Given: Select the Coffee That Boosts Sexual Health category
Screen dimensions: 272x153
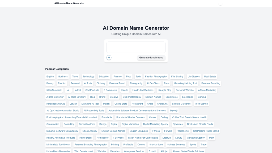Looking at the screenshot, I should [190, 117].
